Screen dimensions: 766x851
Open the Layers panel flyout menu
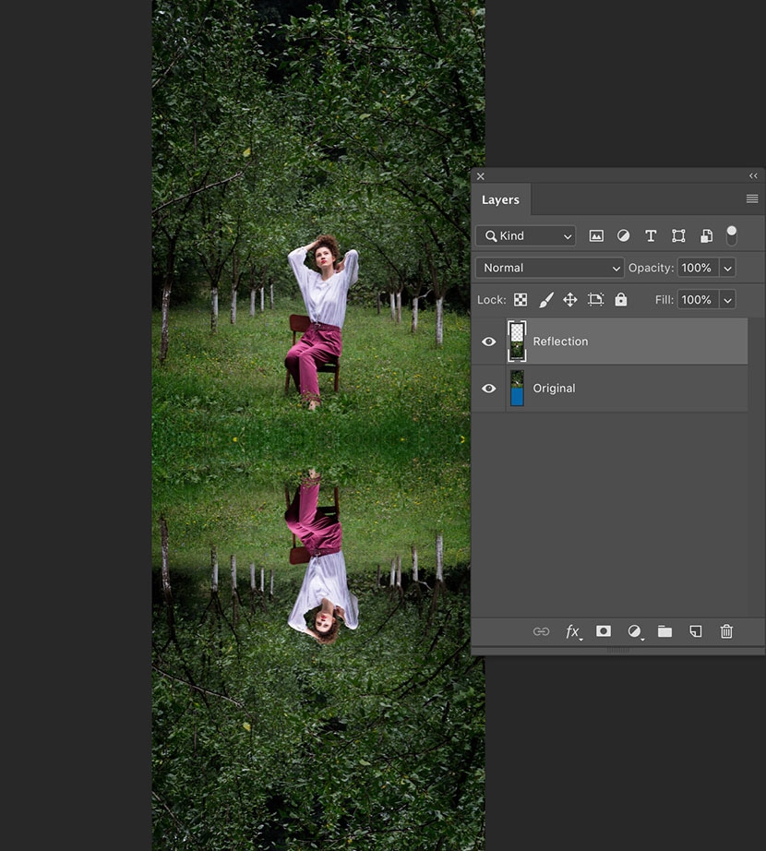[752, 199]
